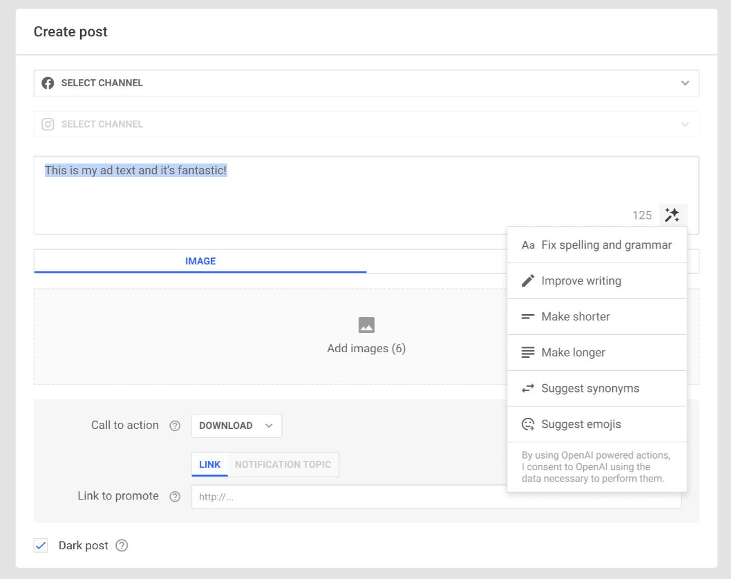
Task: Choose Improve writing from AI menu
Action: click(597, 281)
